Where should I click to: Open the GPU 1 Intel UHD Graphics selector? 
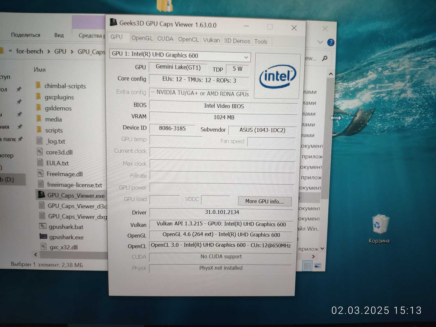[x=180, y=55]
